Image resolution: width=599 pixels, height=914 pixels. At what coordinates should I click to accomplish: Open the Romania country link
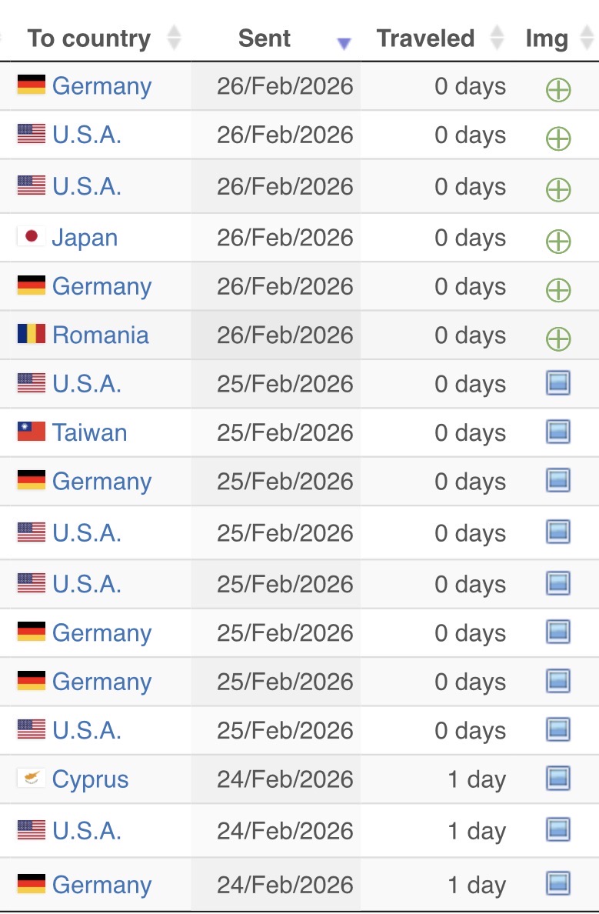tap(101, 335)
